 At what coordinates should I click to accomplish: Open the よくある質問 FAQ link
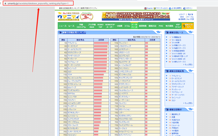click(x=176, y=8)
